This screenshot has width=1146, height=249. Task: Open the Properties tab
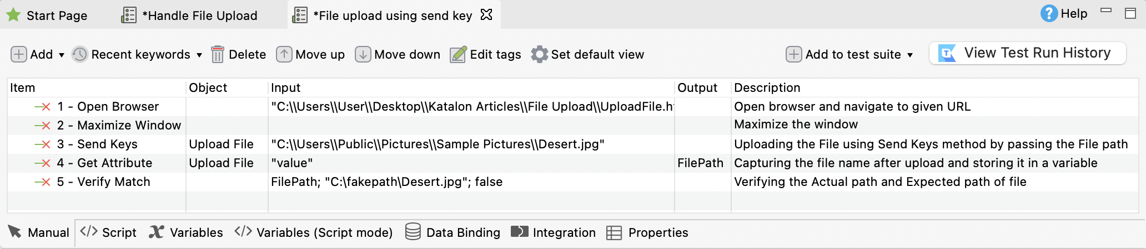[647, 232]
